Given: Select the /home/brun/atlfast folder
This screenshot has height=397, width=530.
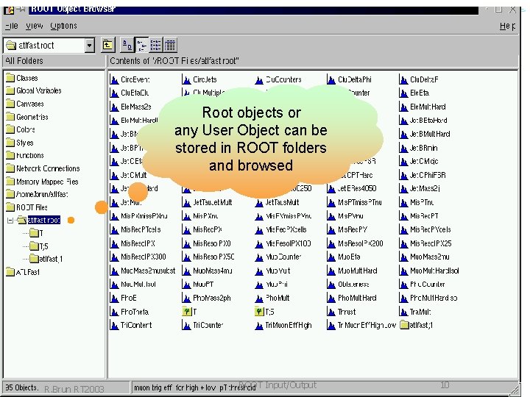Looking at the screenshot, I should coord(38,194).
